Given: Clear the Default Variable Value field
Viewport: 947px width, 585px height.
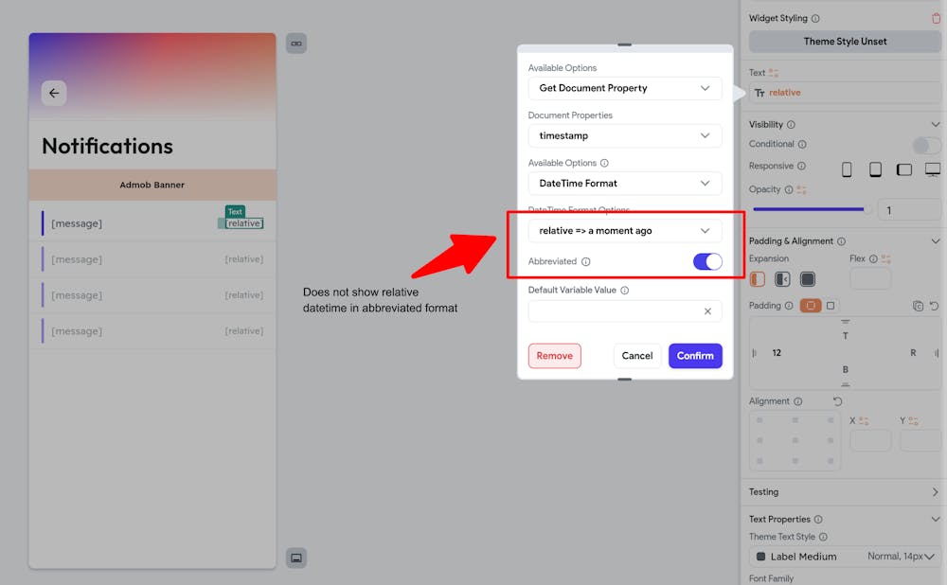Looking at the screenshot, I should (706, 310).
